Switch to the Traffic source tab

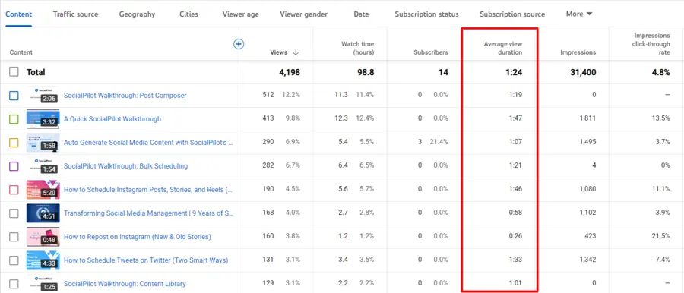[75, 14]
